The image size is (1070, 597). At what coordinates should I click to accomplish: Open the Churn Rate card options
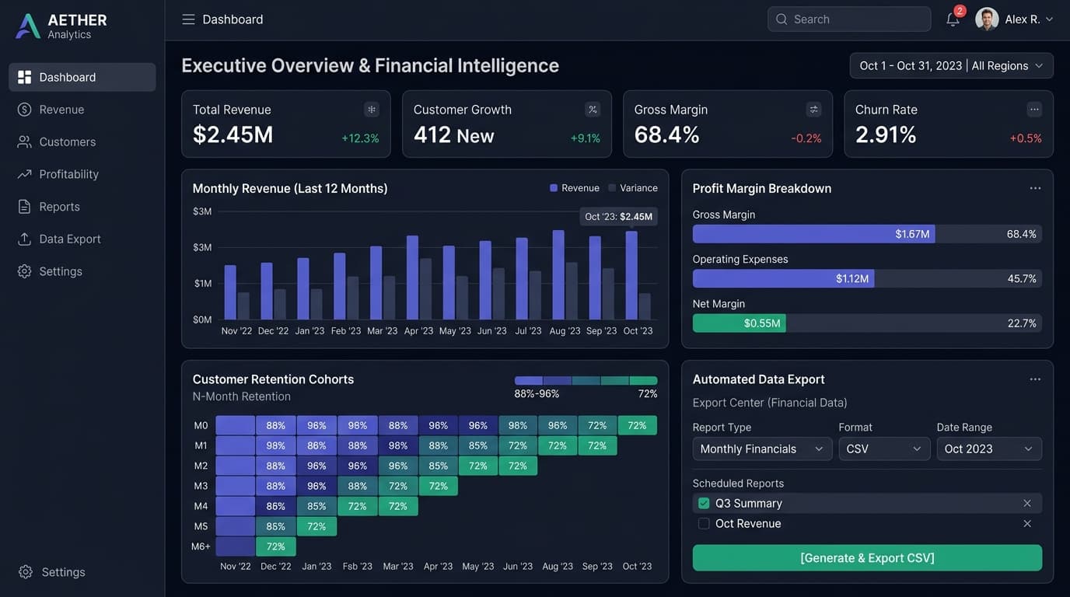coord(1034,110)
